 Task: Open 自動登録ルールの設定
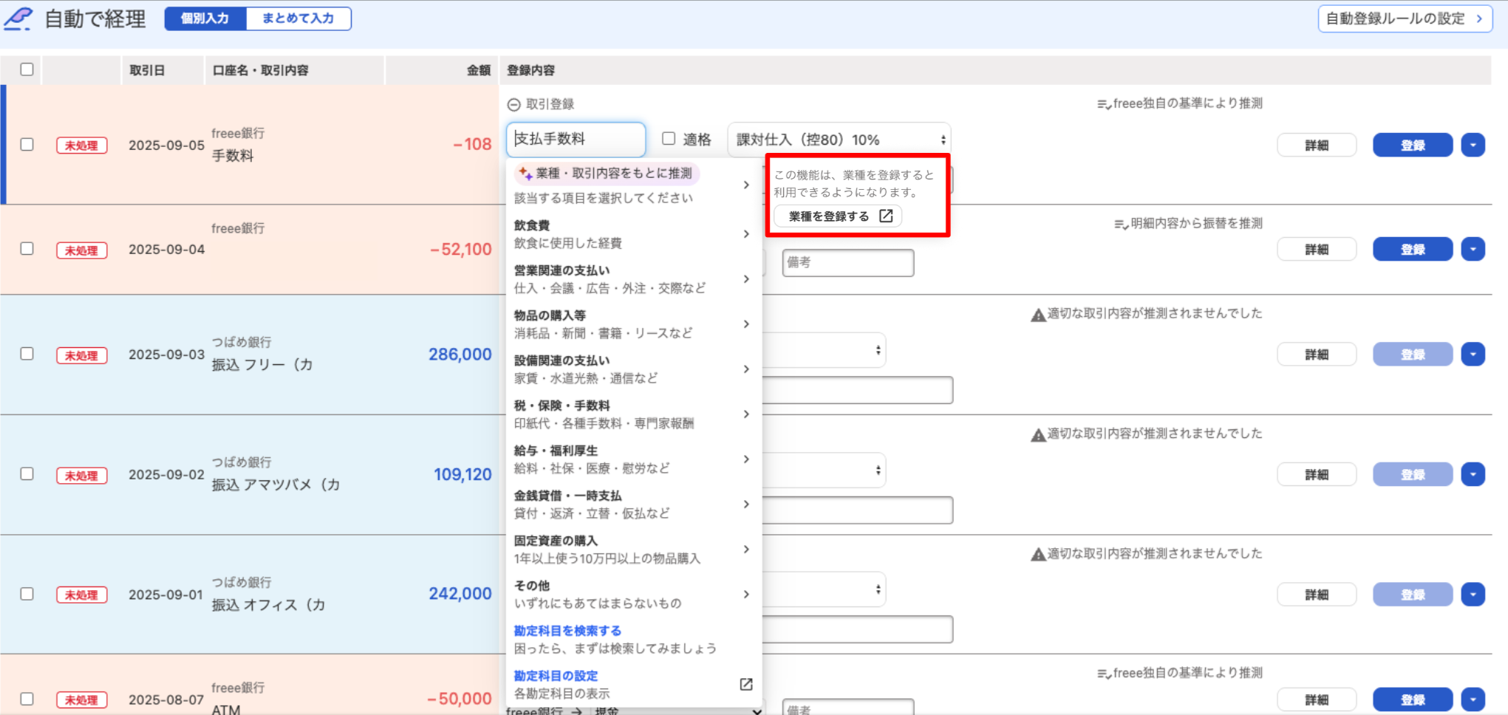pos(1405,18)
